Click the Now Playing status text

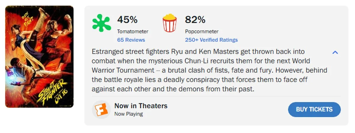click(x=128, y=114)
